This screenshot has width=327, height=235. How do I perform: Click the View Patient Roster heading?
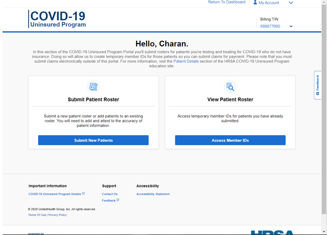point(230,100)
